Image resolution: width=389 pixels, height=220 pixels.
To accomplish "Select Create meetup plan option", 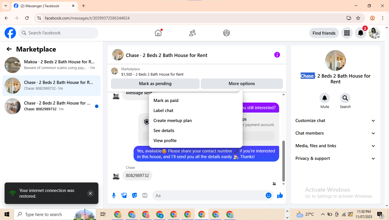I will [196, 121].
